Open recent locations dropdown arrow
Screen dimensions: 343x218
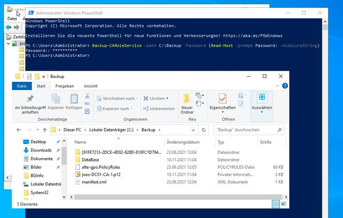pyautogui.click(x=37, y=130)
